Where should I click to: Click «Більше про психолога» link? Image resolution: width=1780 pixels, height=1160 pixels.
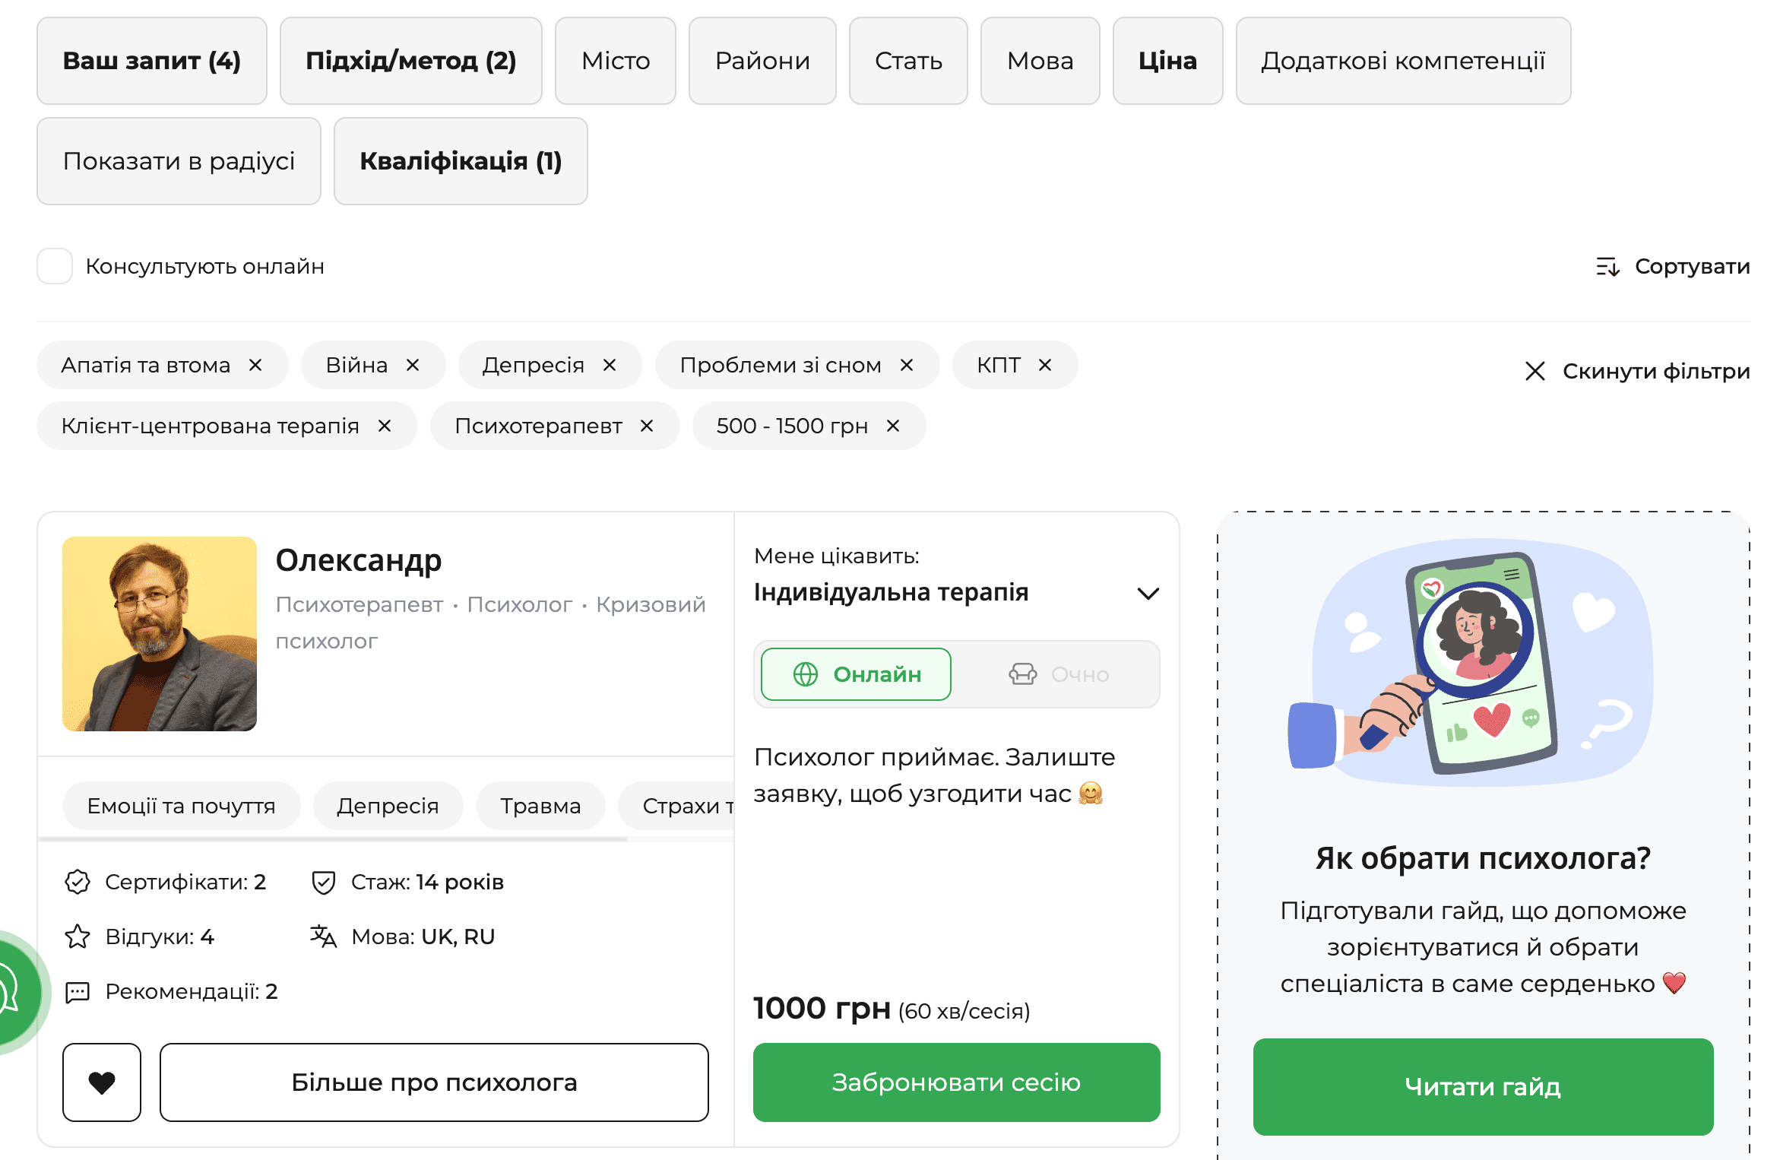(x=433, y=1082)
